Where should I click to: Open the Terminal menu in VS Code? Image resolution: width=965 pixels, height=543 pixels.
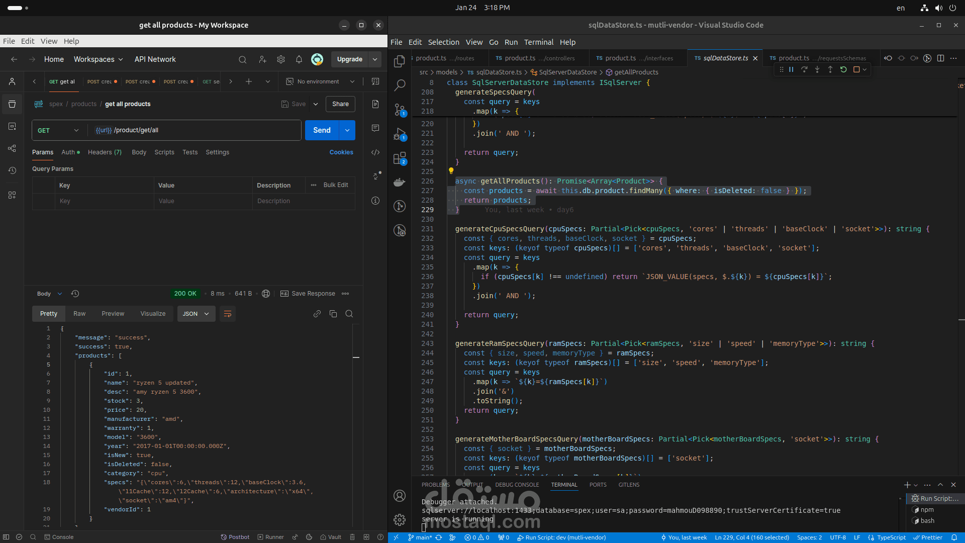click(538, 42)
